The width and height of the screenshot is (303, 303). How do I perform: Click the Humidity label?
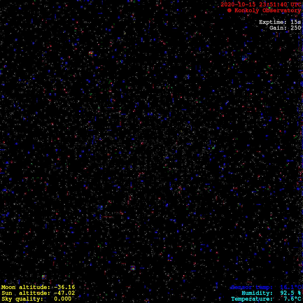(x=257, y=293)
